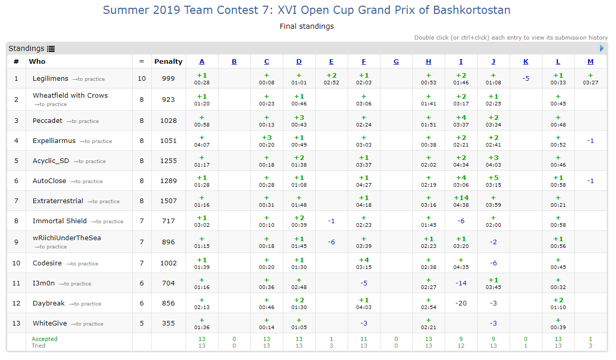Click 'to practice' next to Legilimens

point(88,79)
